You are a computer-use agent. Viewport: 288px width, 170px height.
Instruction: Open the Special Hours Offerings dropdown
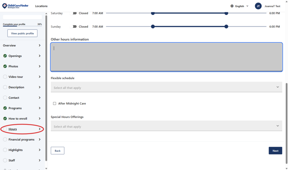(x=166, y=126)
